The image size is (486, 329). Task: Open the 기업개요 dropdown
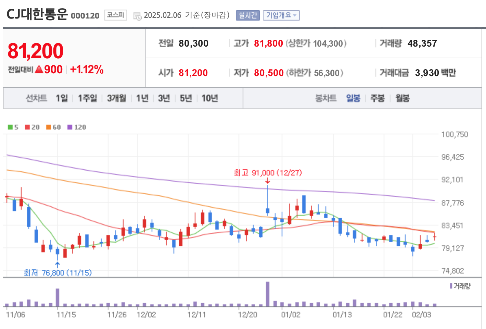click(281, 15)
